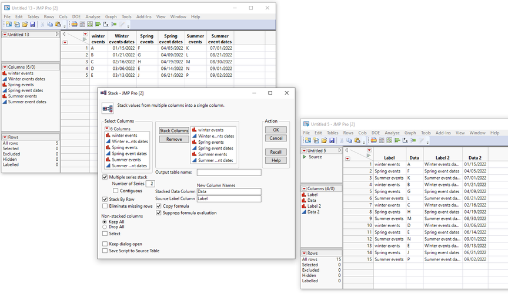The image size is (508, 294).
Task: Check Keep dialog open option
Action: click(x=105, y=244)
